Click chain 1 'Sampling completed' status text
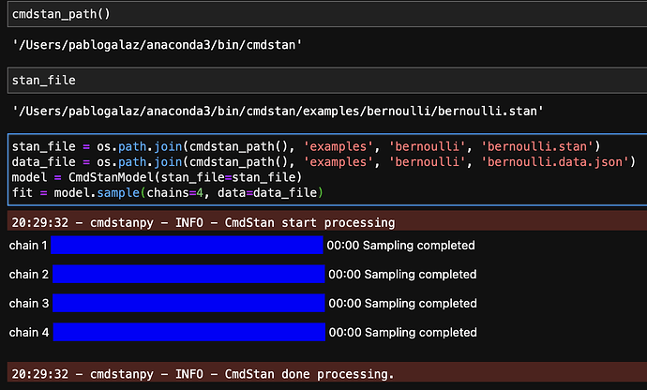This screenshot has height=390, width=647. [x=419, y=246]
